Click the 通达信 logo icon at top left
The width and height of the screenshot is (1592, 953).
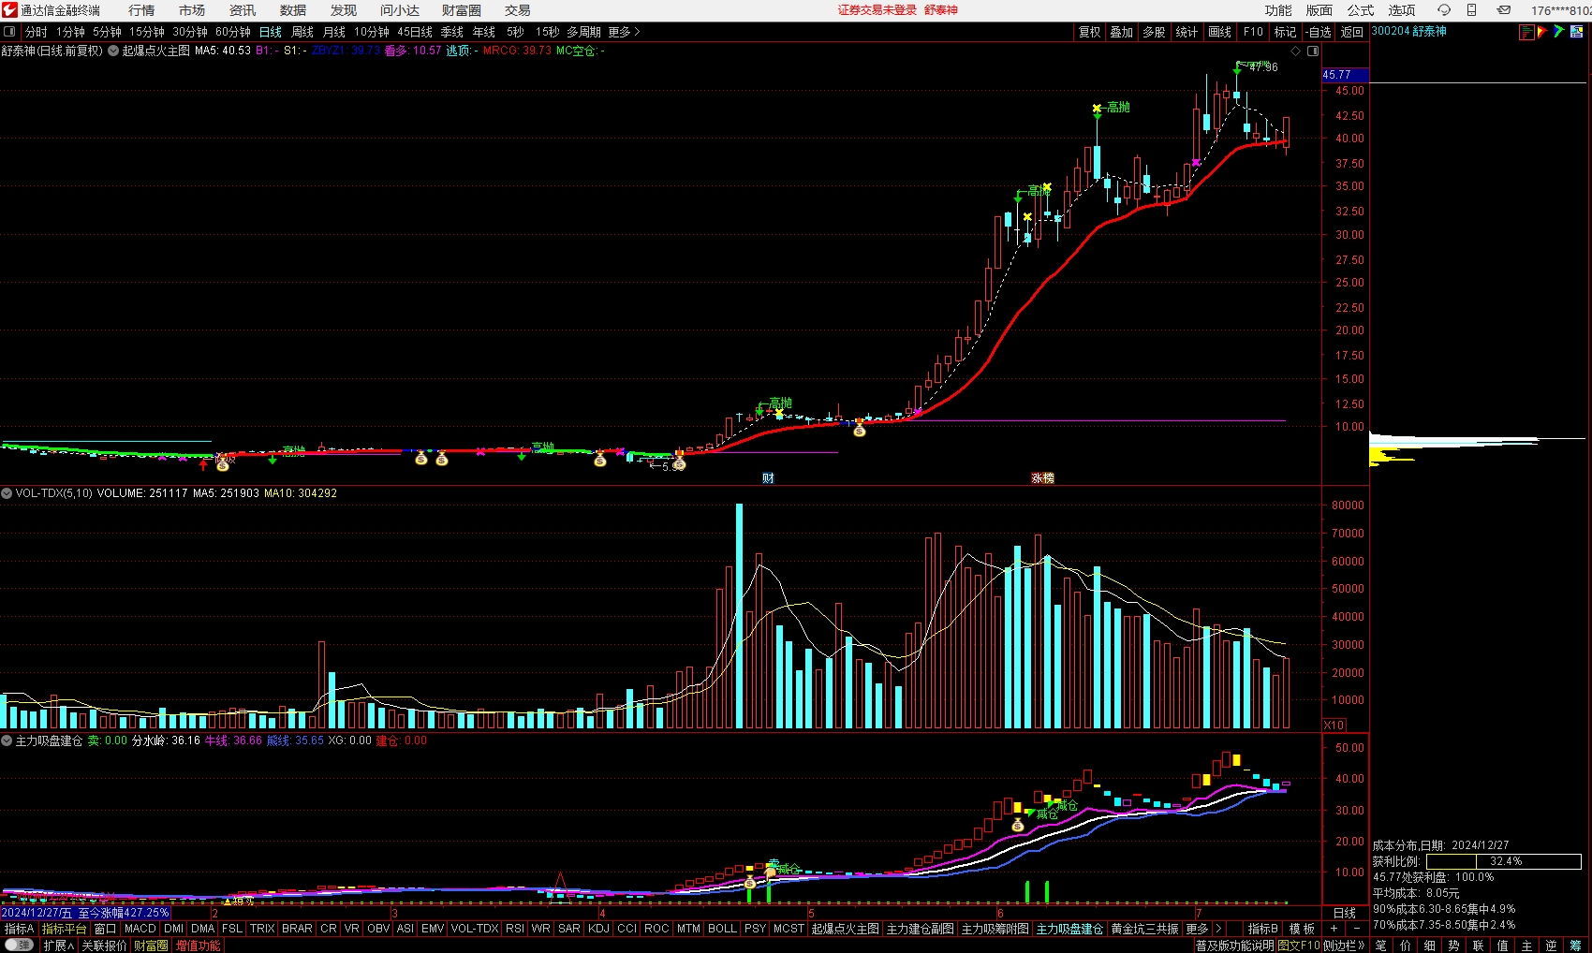(x=9, y=10)
